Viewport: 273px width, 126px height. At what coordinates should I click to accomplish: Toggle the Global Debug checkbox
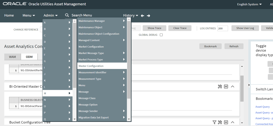pos(161,35)
